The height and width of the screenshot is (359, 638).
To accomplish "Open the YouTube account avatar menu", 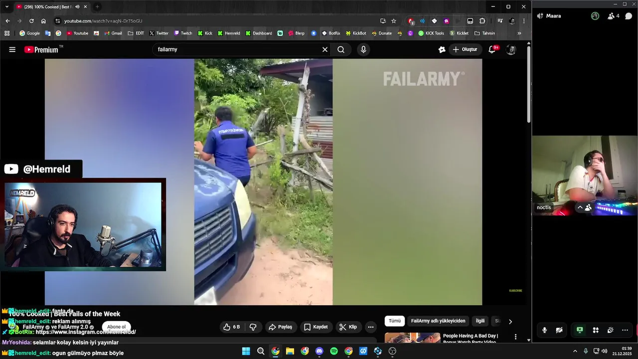I will tap(511, 49).
